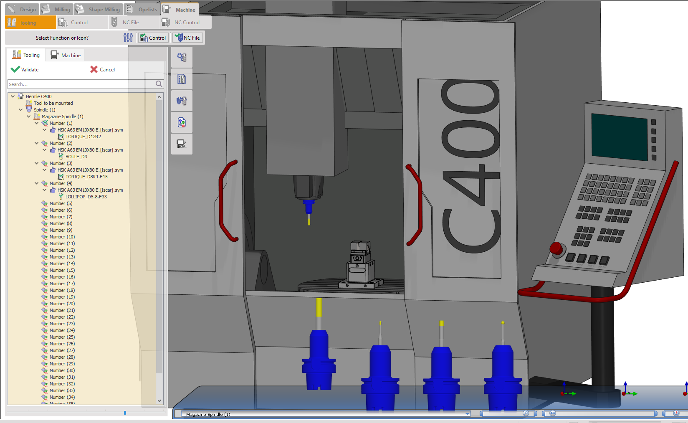Image resolution: width=688 pixels, height=423 pixels.
Task: Click the Cancel button
Action: click(103, 70)
